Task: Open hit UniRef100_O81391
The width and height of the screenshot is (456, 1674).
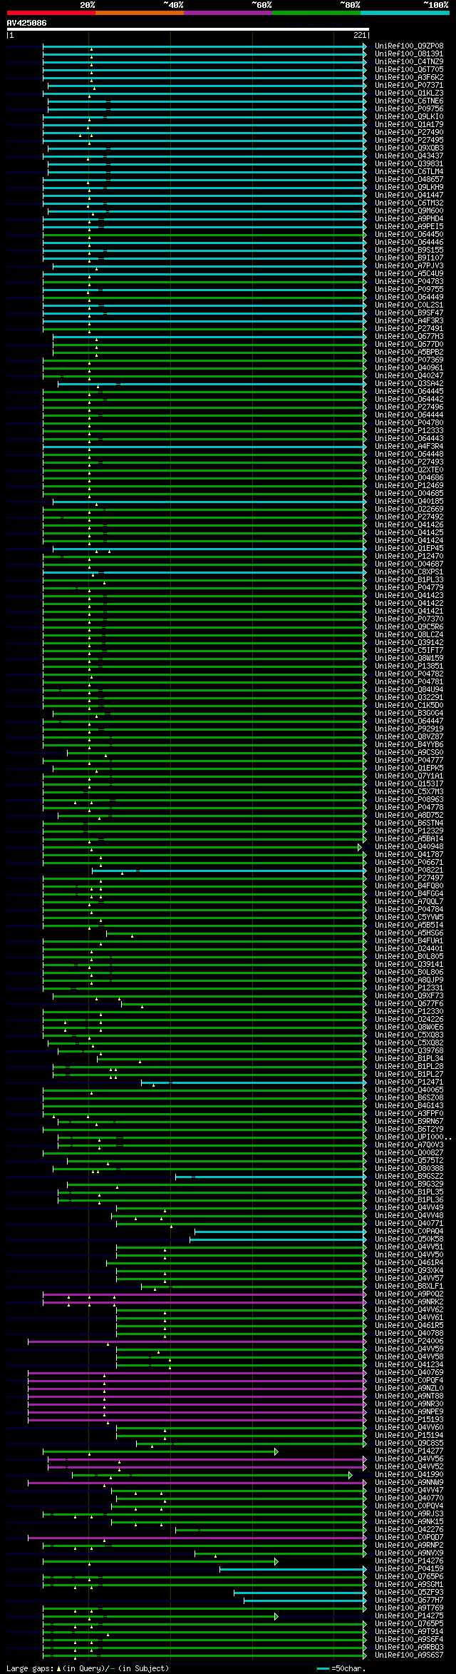Action: point(409,54)
